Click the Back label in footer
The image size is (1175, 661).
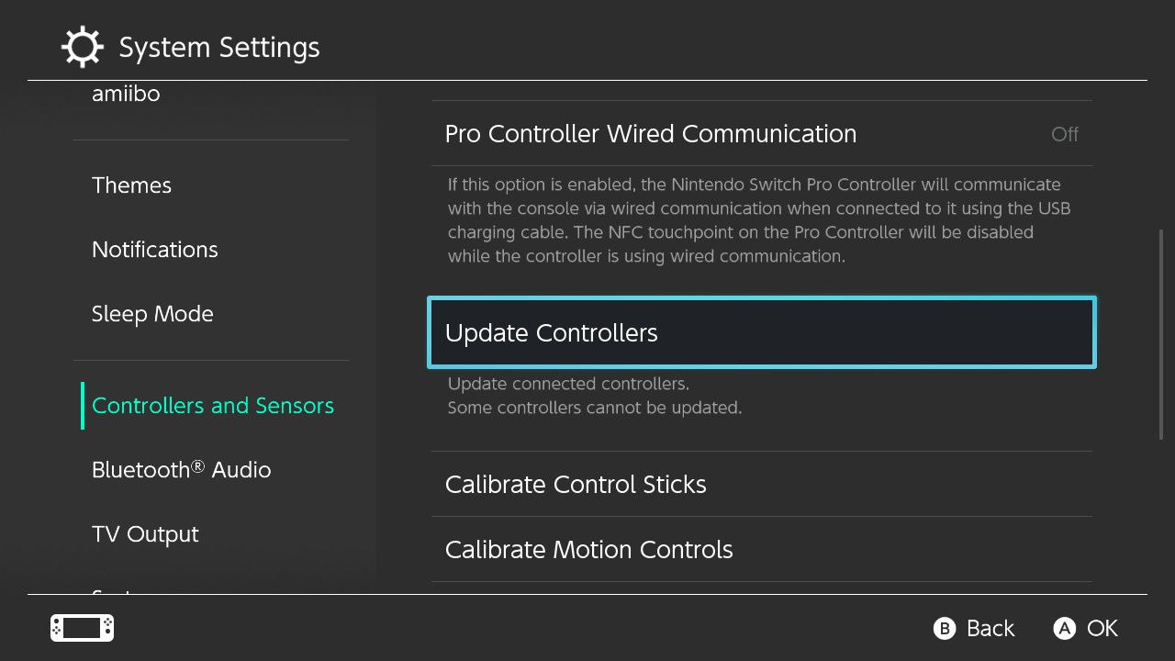(990, 629)
